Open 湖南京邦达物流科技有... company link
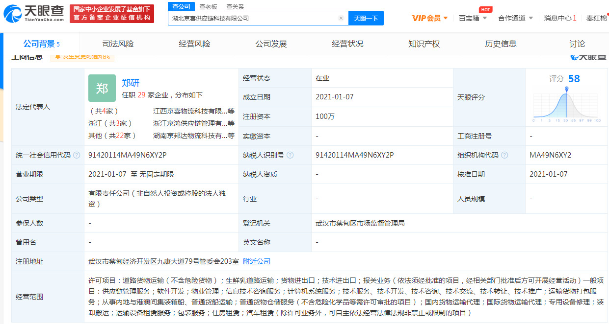Viewport: 609px width, 324px height. (x=194, y=136)
